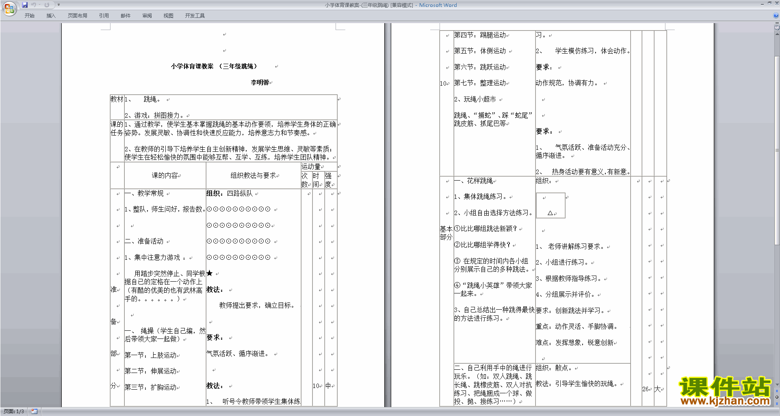Open the 邮件 tab
This screenshot has height=416, width=780.
tap(126, 16)
